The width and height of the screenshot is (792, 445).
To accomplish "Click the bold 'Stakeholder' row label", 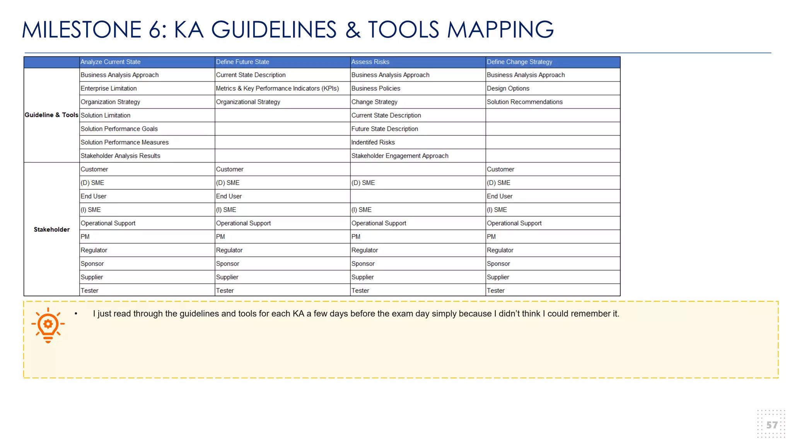I will (51, 229).
